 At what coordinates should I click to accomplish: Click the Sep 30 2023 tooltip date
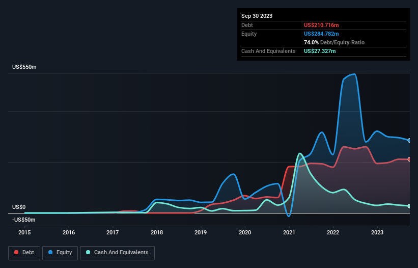(257, 16)
